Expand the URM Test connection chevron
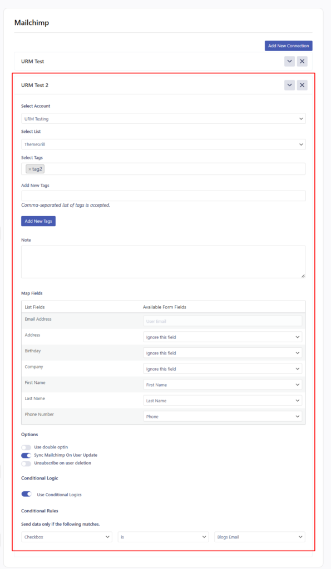This screenshot has height=569, width=331. point(289,61)
